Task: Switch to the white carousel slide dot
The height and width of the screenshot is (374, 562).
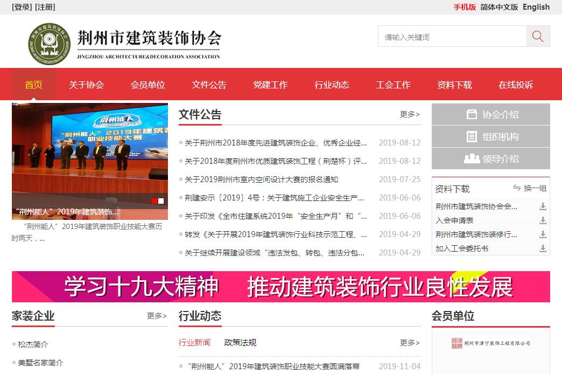Action: 161,201
